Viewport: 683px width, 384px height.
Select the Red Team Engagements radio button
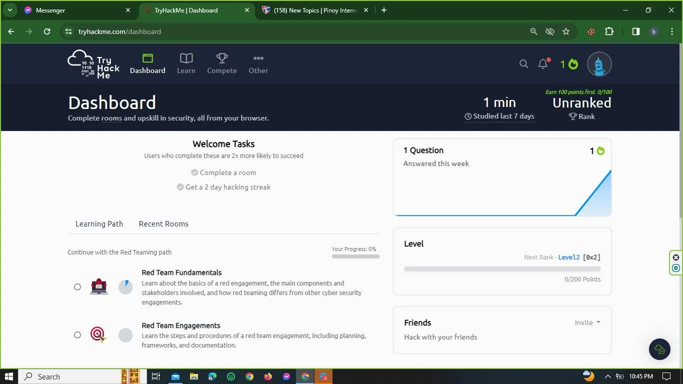coord(77,335)
